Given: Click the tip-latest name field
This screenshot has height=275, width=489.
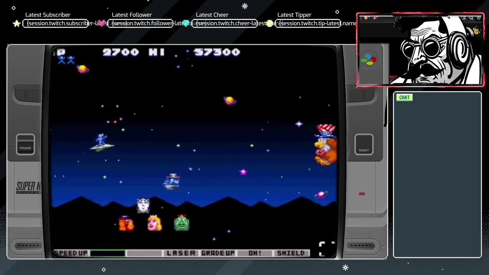Looking at the screenshot, I should pos(309,23).
